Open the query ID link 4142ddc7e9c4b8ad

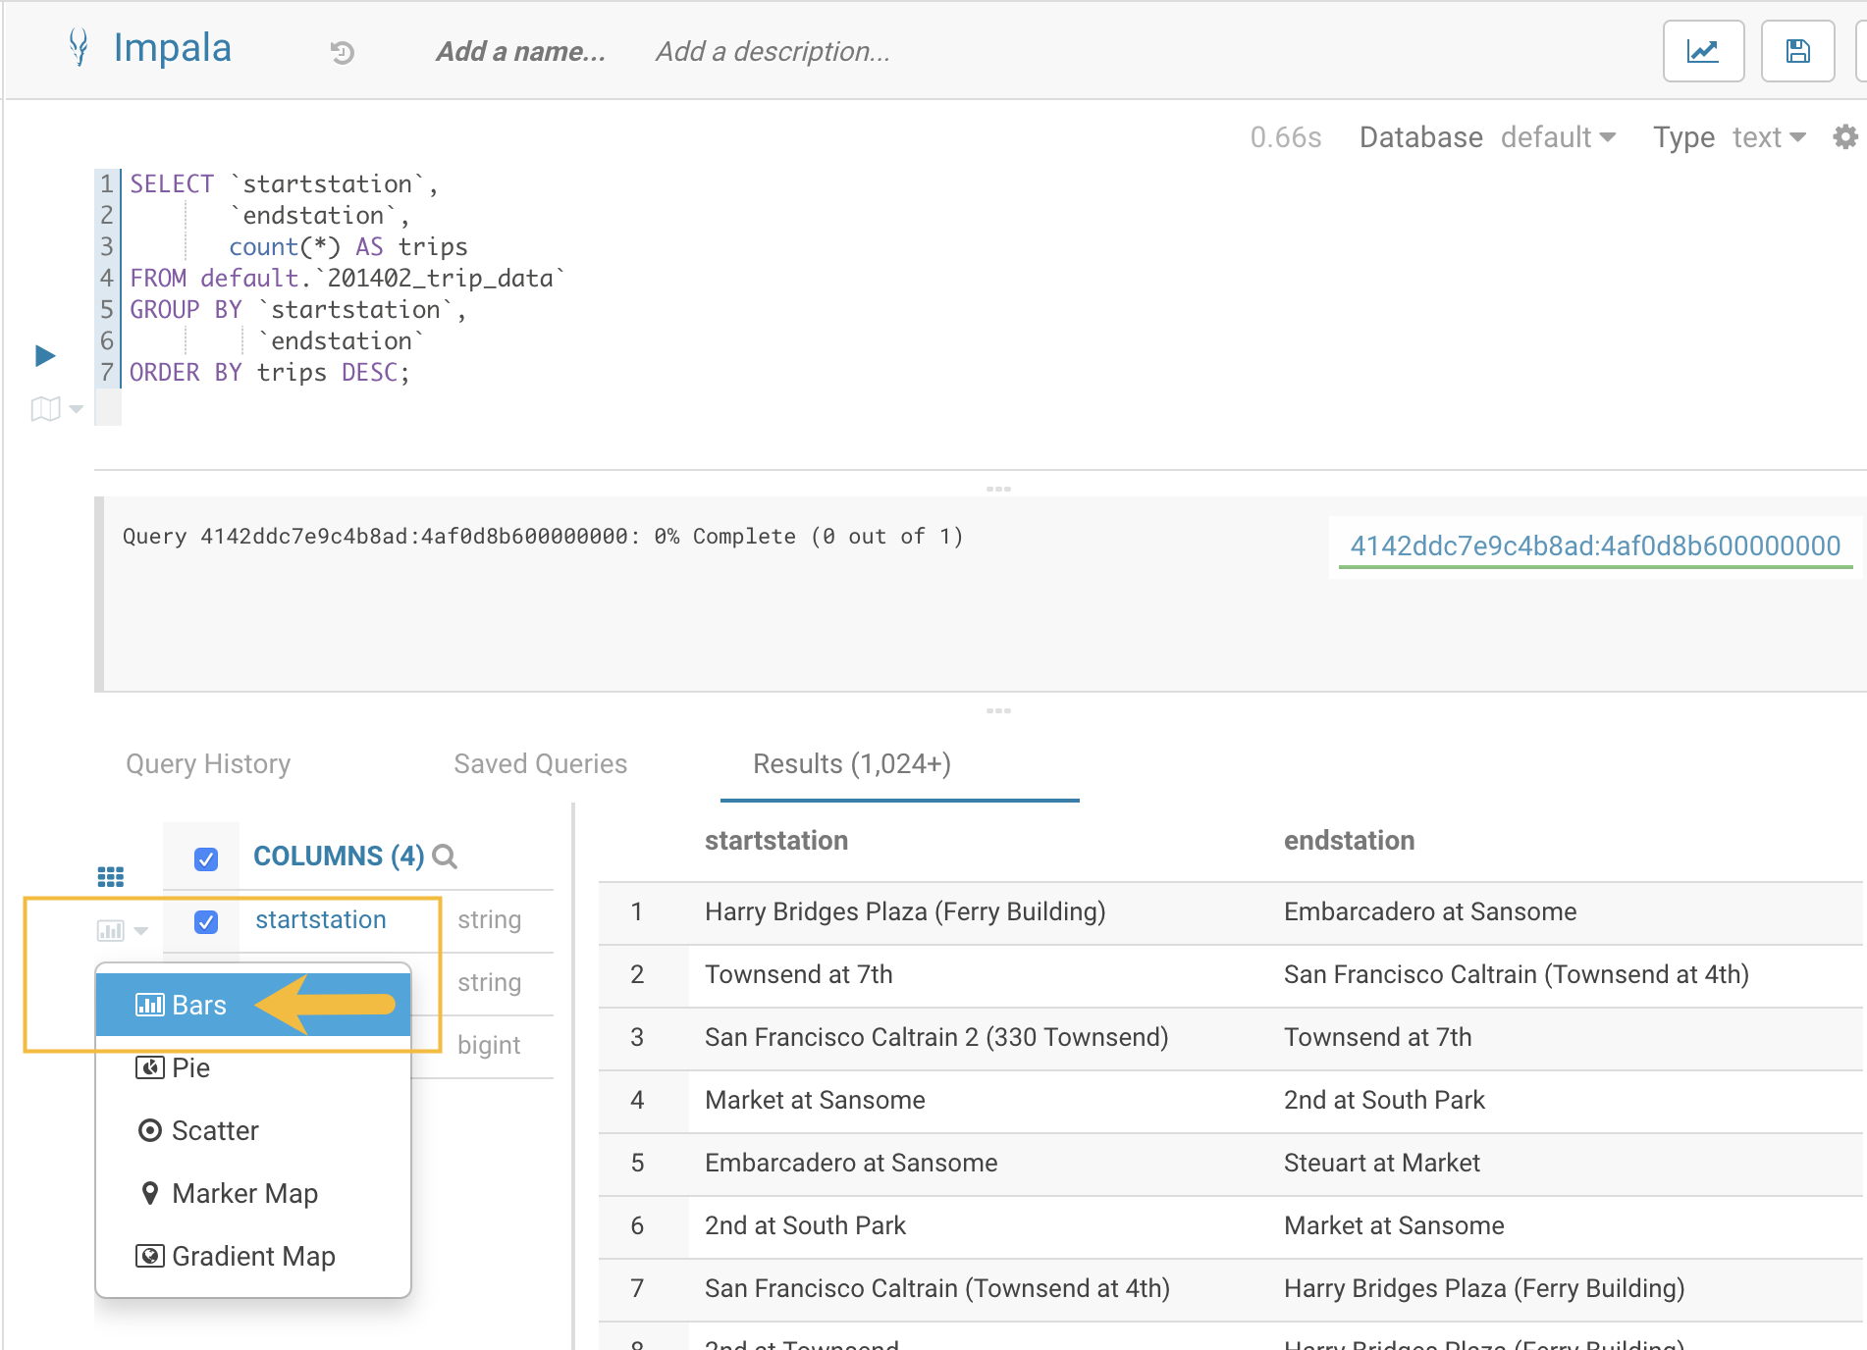[x=1594, y=545]
